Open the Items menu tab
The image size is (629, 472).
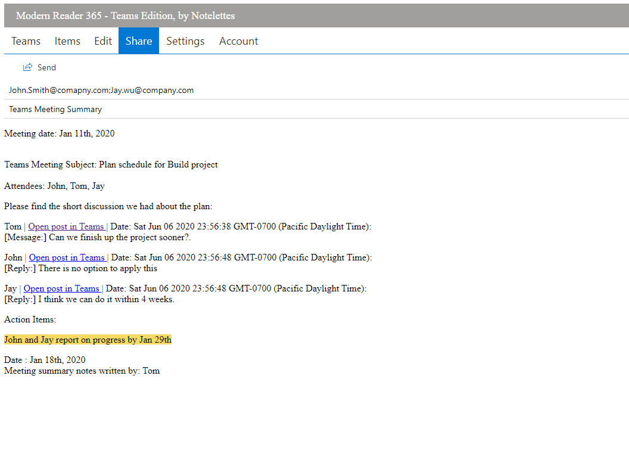click(x=67, y=41)
